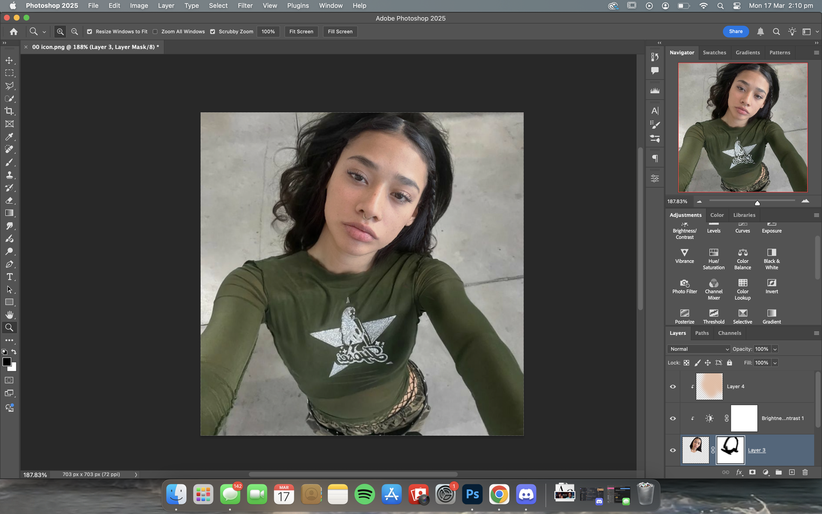The width and height of the screenshot is (822, 514).
Task: Click the add layer mask icon
Action: click(x=752, y=472)
